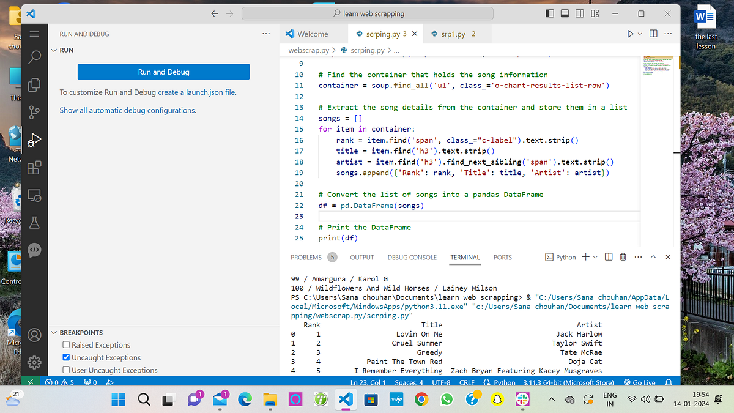This screenshot has width=734, height=413.
Task: Open the Remote Explorer icon
Action: pos(34,195)
